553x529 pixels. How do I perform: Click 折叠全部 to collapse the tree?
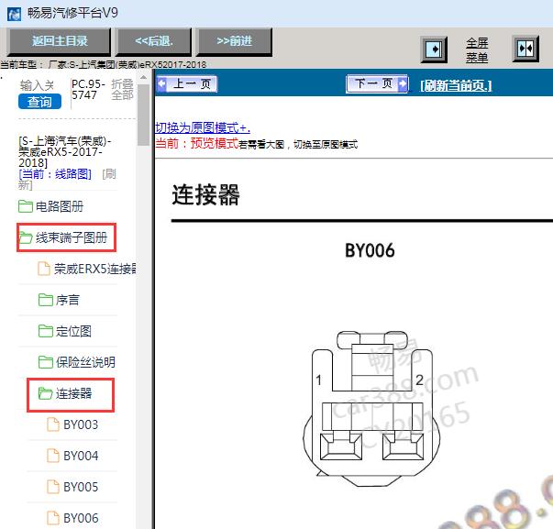tap(122, 90)
